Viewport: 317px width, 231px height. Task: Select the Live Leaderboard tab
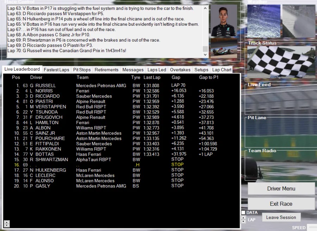(22, 69)
